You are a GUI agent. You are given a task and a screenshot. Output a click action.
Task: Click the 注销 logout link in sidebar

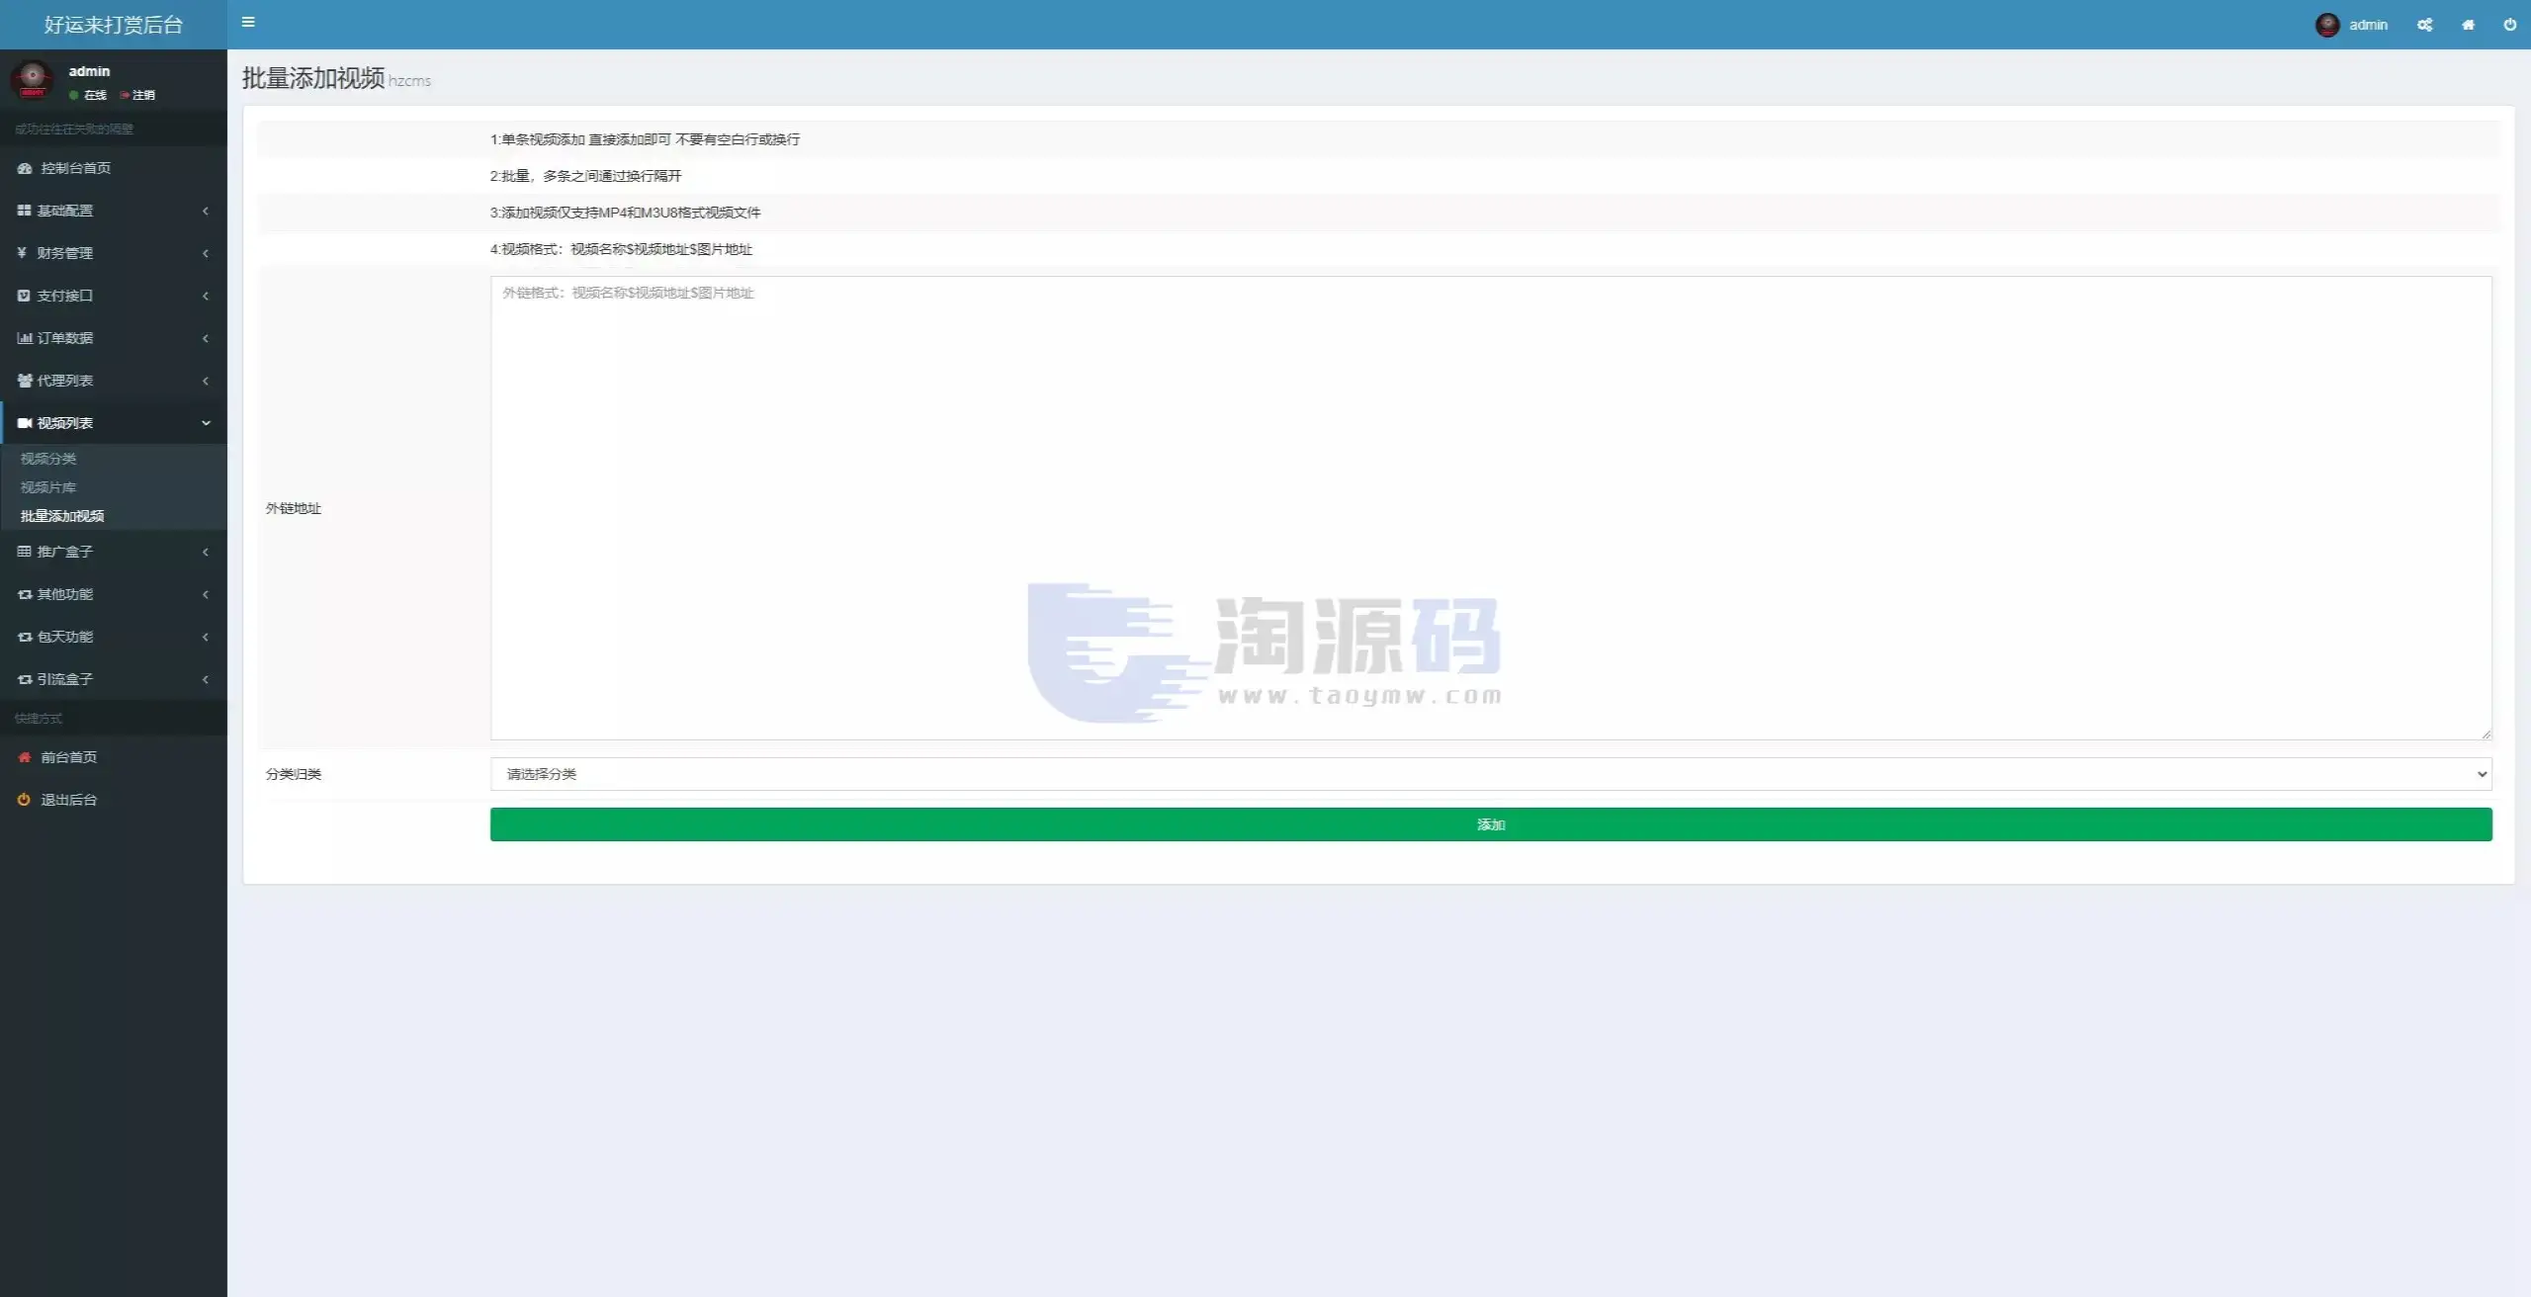point(137,95)
